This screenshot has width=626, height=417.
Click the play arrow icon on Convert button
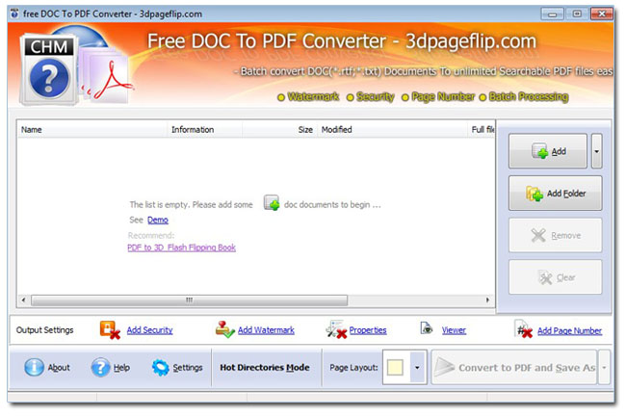point(444,368)
